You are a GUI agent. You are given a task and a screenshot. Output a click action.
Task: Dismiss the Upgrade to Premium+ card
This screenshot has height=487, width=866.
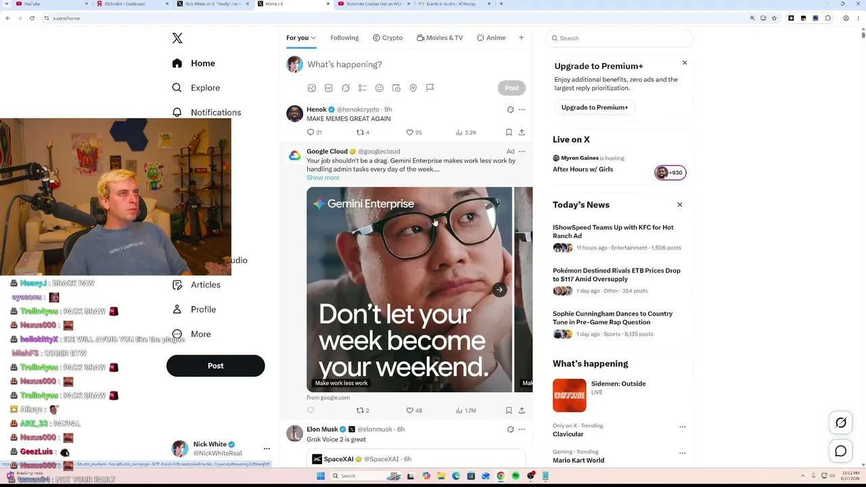point(684,63)
